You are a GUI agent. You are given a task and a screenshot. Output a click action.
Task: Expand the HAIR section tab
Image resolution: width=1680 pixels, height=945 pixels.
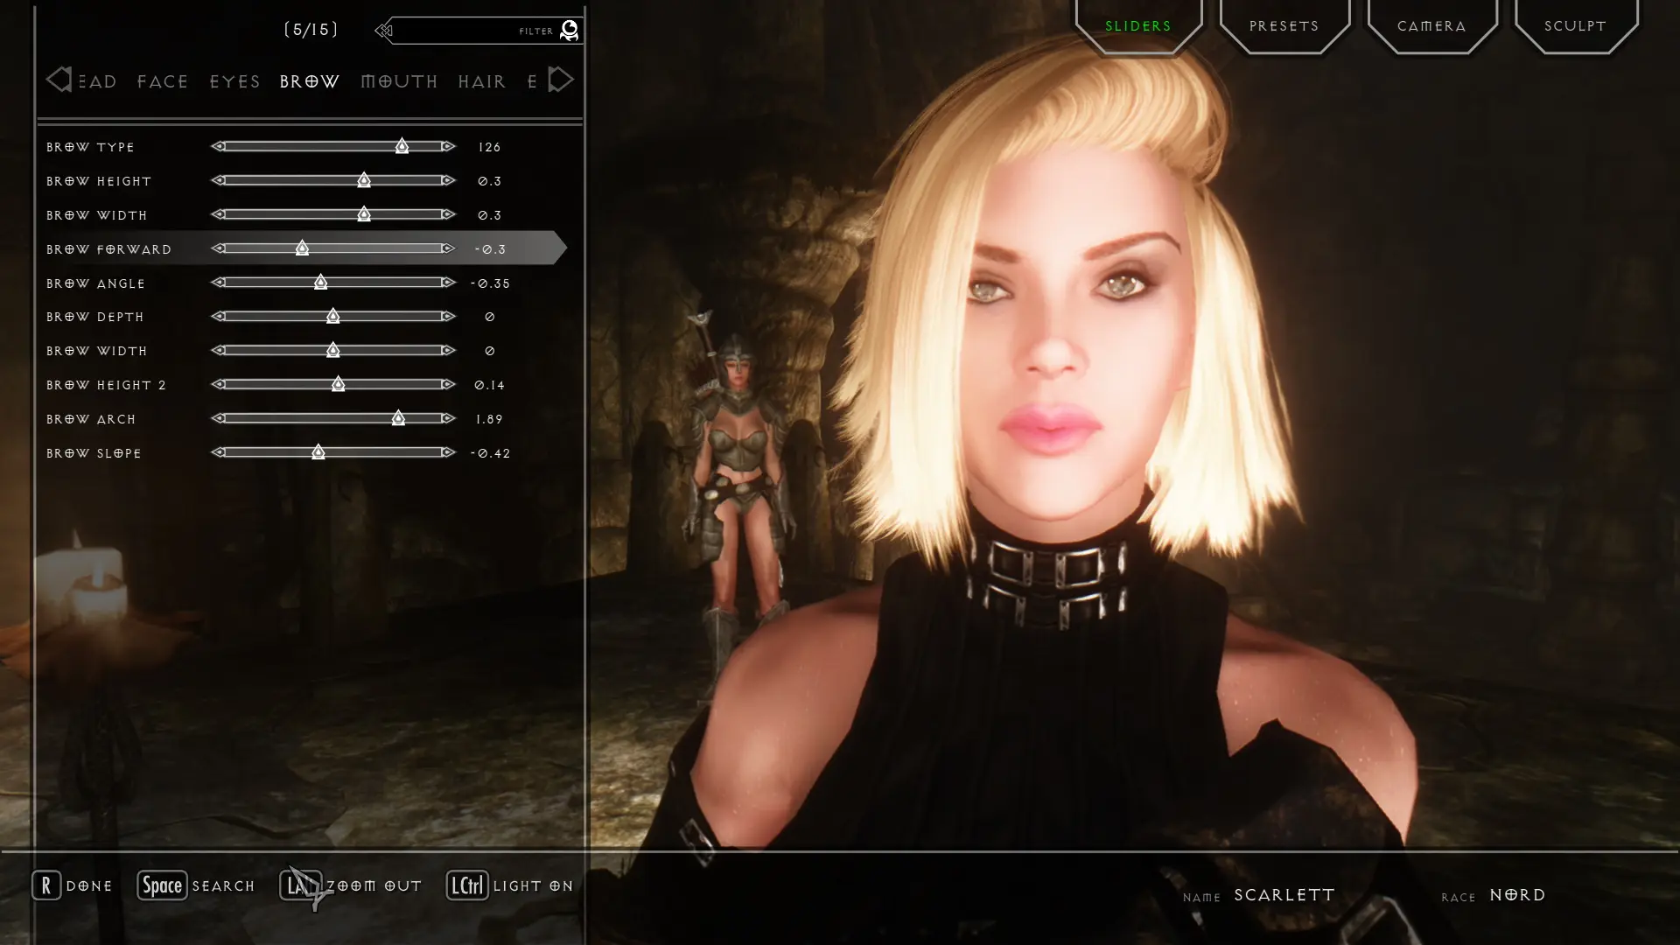click(482, 80)
